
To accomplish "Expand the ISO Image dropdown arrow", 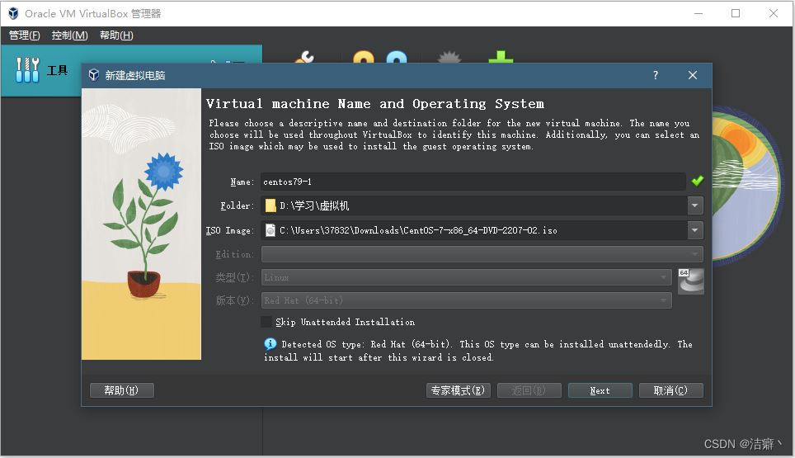I will tap(694, 230).
